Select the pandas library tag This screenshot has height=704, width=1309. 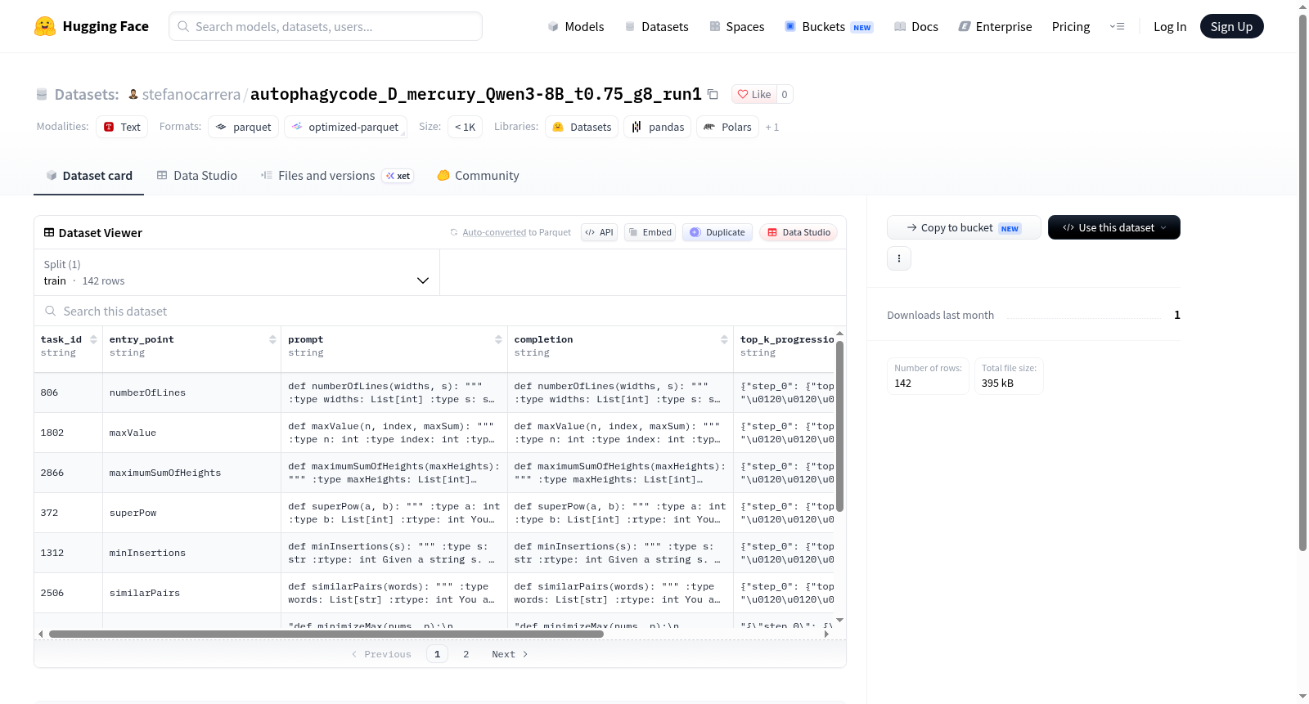[658, 127]
